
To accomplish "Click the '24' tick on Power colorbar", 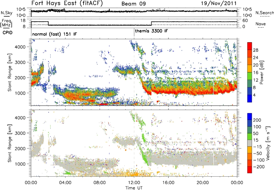I will (256, 58).
